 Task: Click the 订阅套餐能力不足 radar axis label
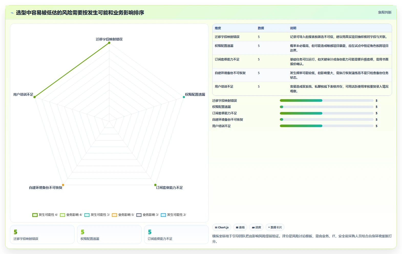pyautogui.click(x=170, y=188)
